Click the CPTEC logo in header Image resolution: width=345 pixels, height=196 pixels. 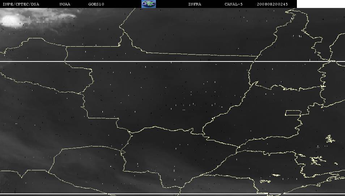149,4
